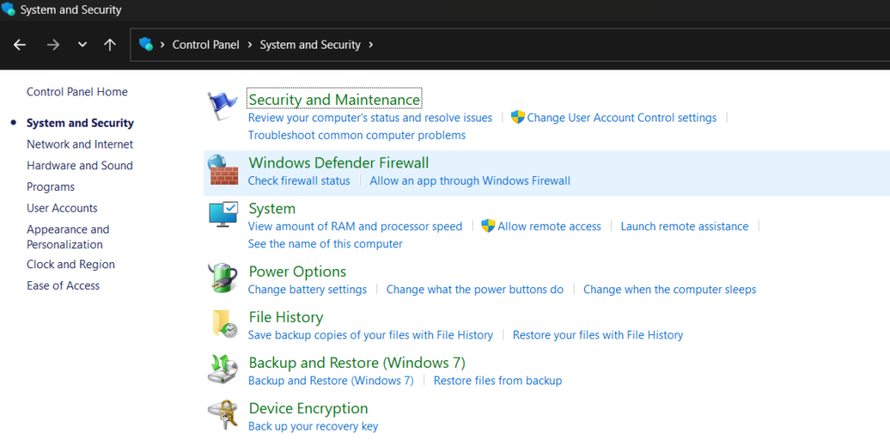The height and width of the screenshot is (440, 890).
Task: Open Network and Internet in the sidebar
Action: [80, 144]
